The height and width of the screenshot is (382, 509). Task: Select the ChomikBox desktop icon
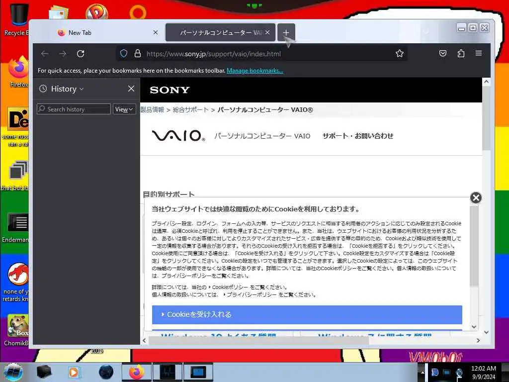coord(17,330)
